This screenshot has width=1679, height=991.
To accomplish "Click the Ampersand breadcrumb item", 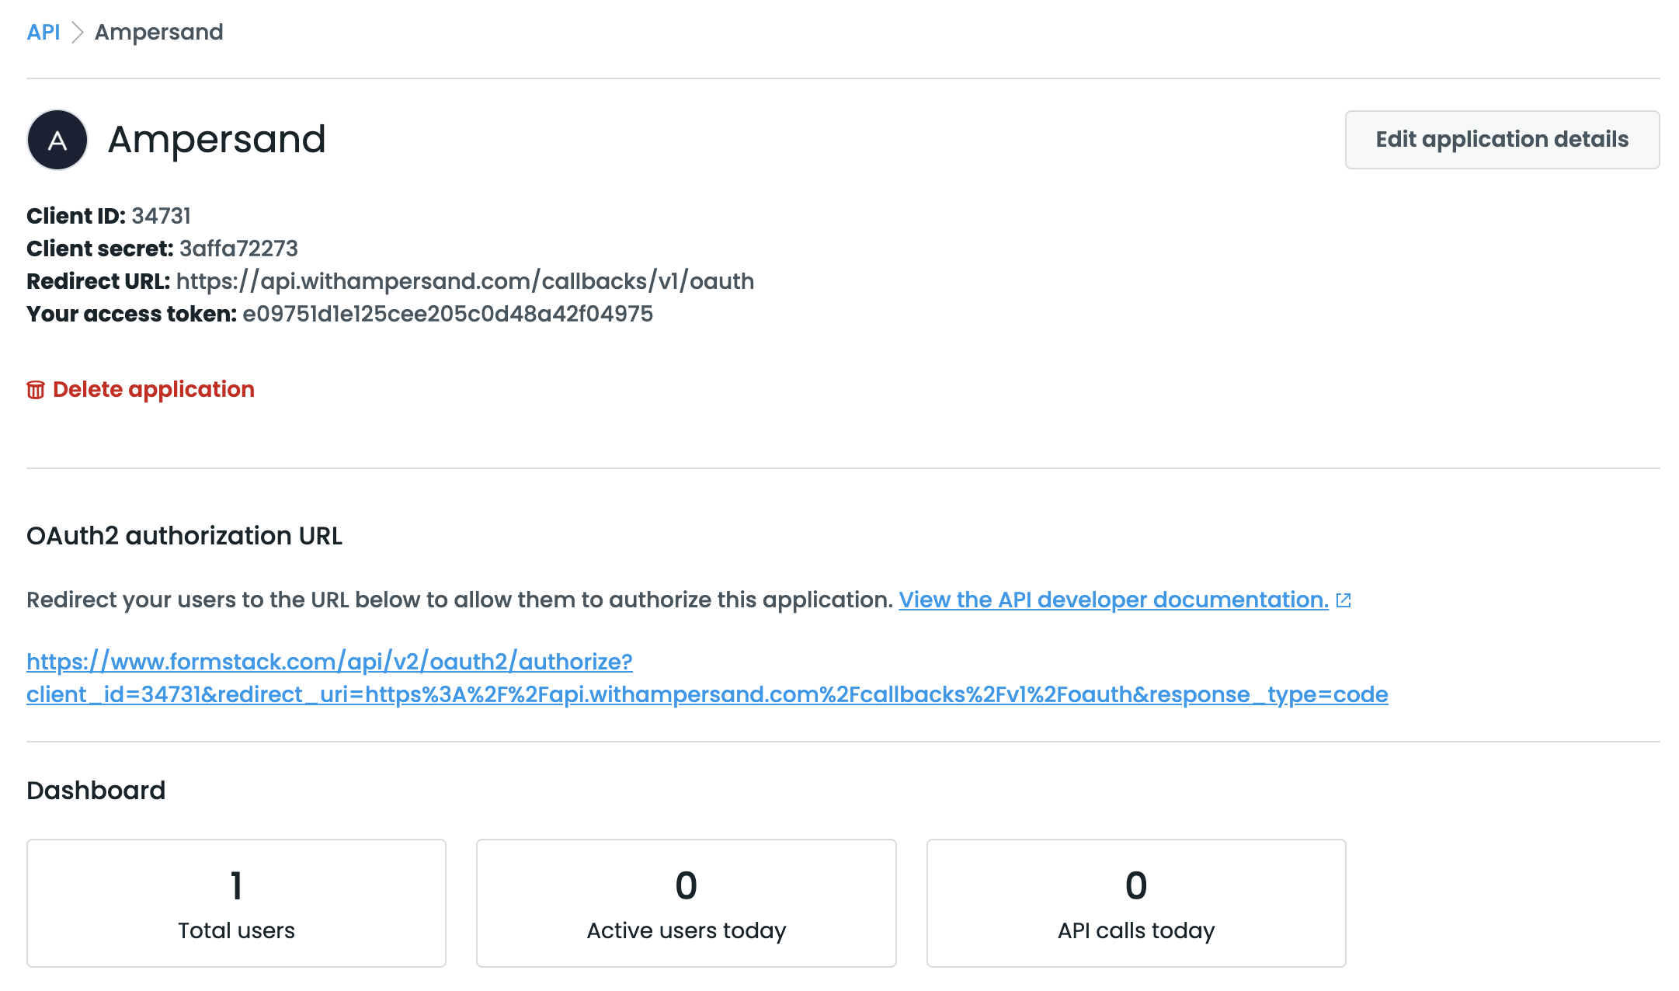I will 159,33.
